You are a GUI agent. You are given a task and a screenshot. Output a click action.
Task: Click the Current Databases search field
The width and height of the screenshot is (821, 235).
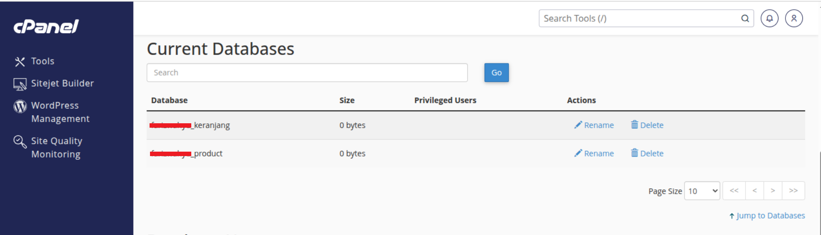point(307,73)
